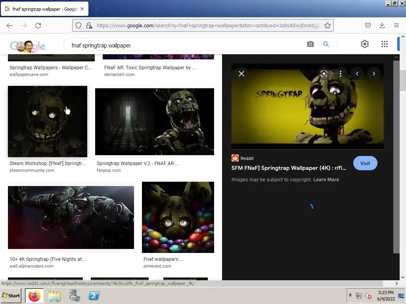Launch PowerShell from taskbar

94,296
